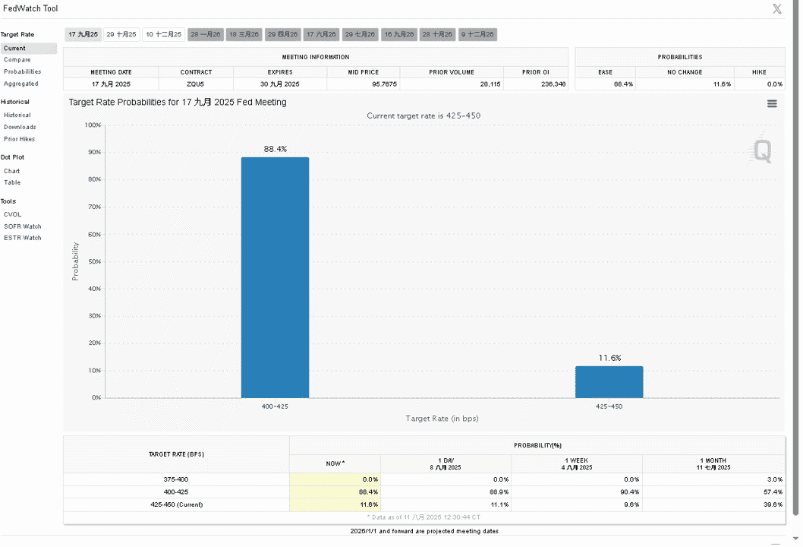Go to Downloads in sidebar
803x547 pixels.
coord(20,127)
